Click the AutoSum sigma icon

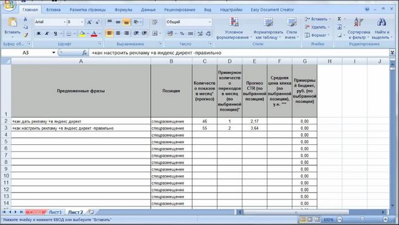[339, 19]
